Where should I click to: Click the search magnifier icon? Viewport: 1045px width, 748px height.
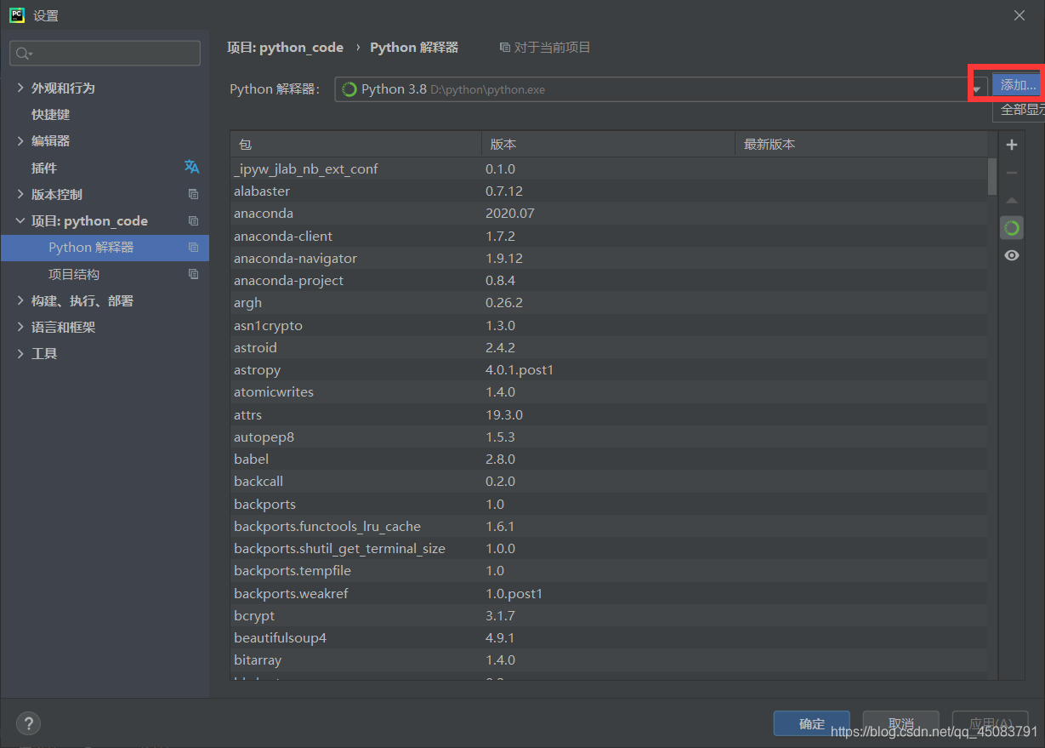(x=24, y=54)
